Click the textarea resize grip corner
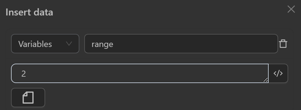The width and height of the screenshot is (301, 110). coord(266,80)
